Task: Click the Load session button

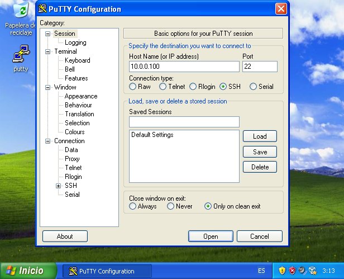Action: [260, 136]
